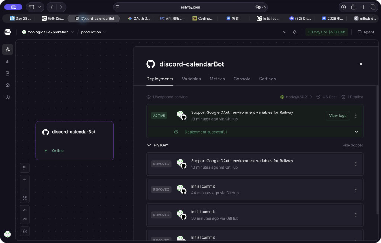The height and width of the screenshot is (243, 381).
Task: Open the production environment dropdown
Action: [x=93, y=32]
